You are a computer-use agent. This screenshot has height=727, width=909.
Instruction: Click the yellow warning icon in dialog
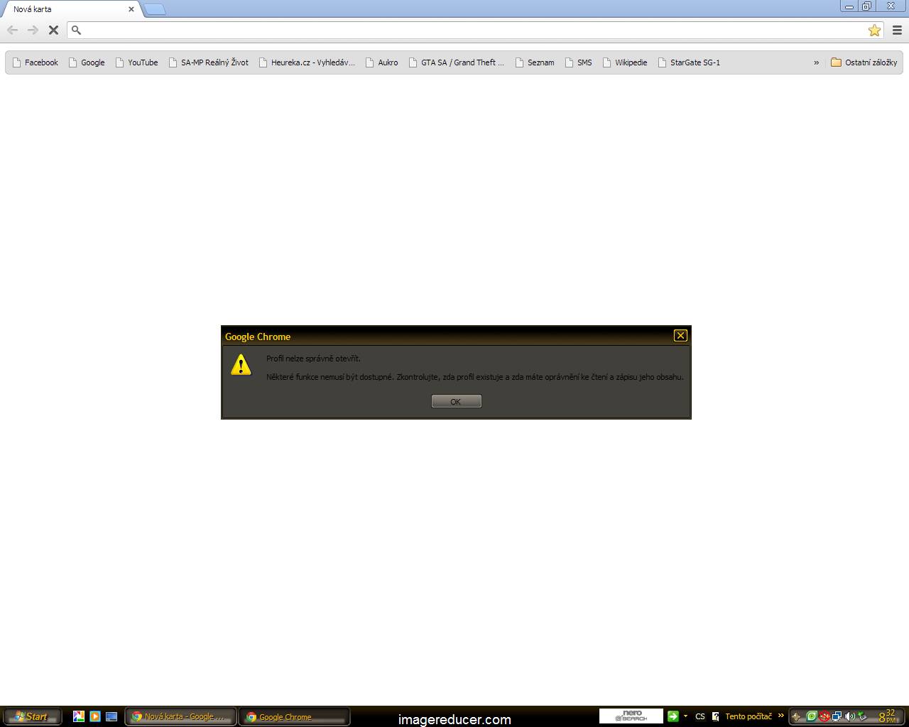coord(241,365)
